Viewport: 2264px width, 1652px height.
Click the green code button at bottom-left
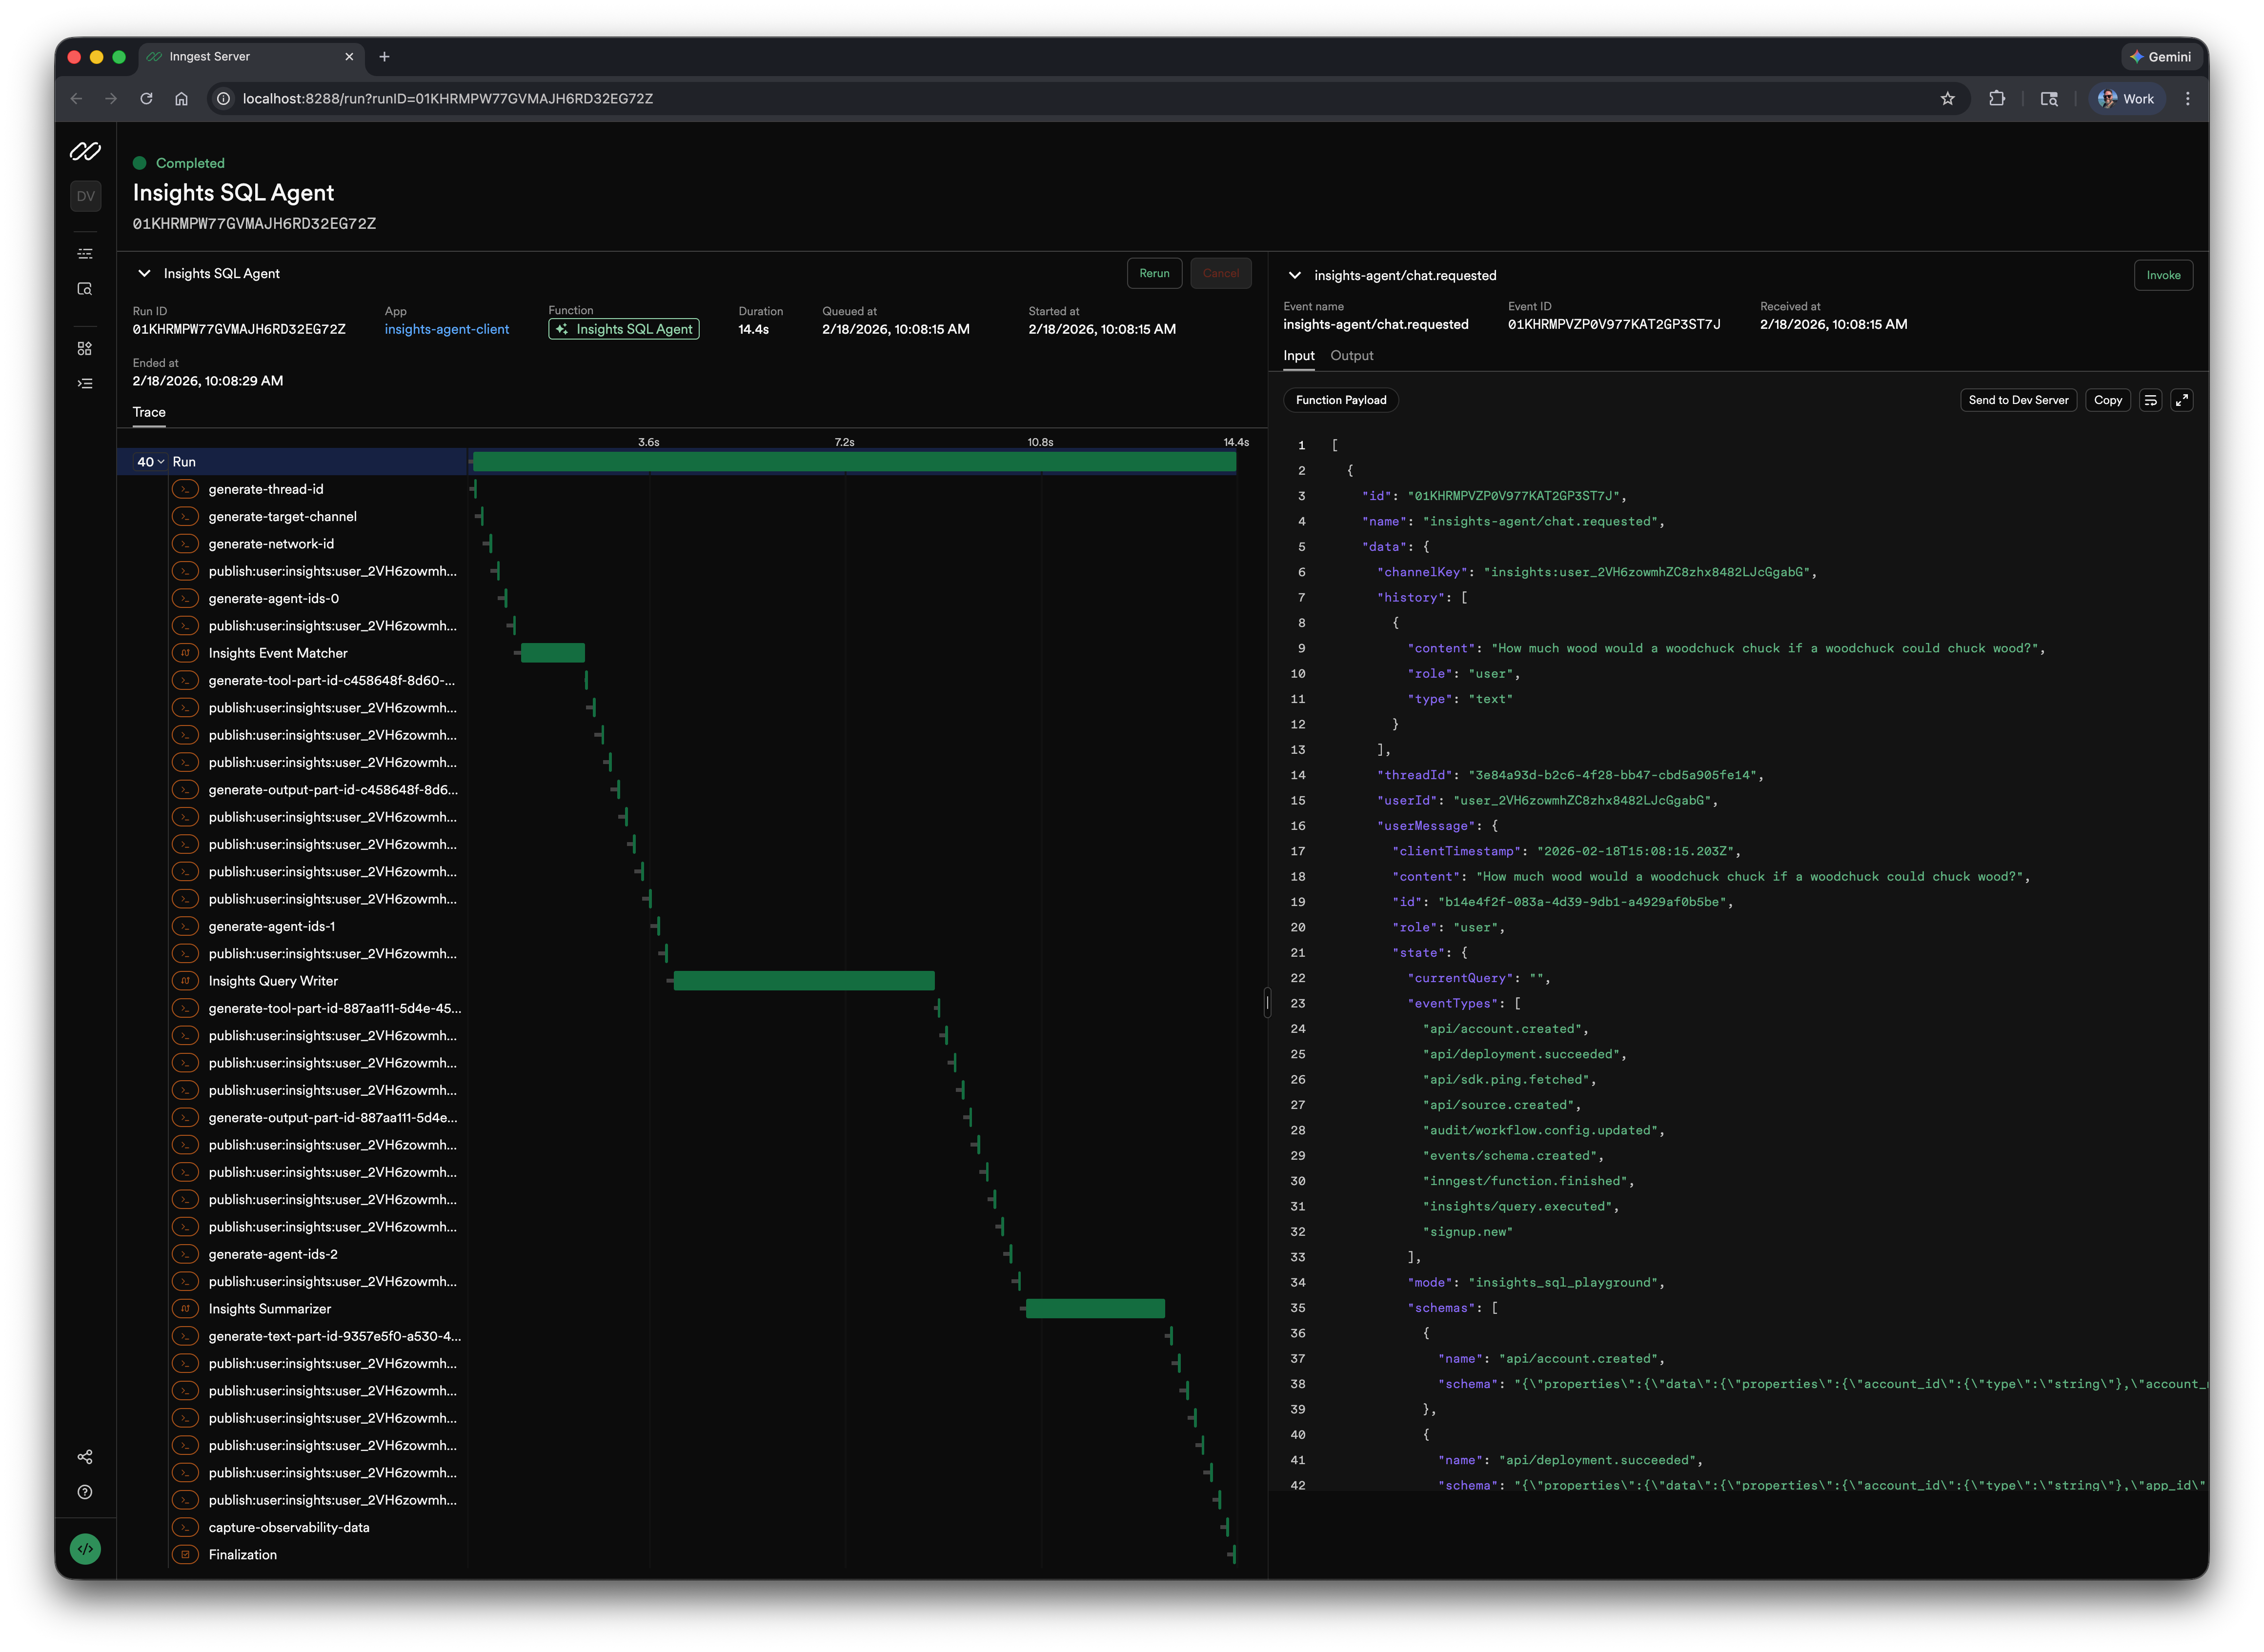85,1549
